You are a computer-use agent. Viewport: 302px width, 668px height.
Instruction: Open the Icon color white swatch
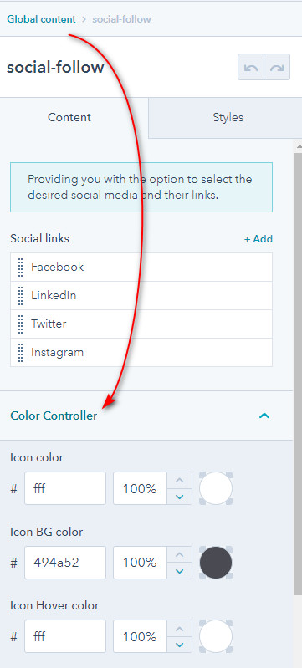tap(216, 488)
